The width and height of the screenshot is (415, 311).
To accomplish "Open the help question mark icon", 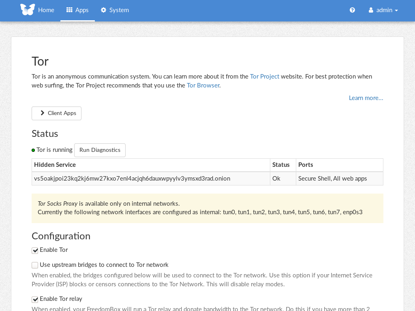I will (x=352, y=10).
